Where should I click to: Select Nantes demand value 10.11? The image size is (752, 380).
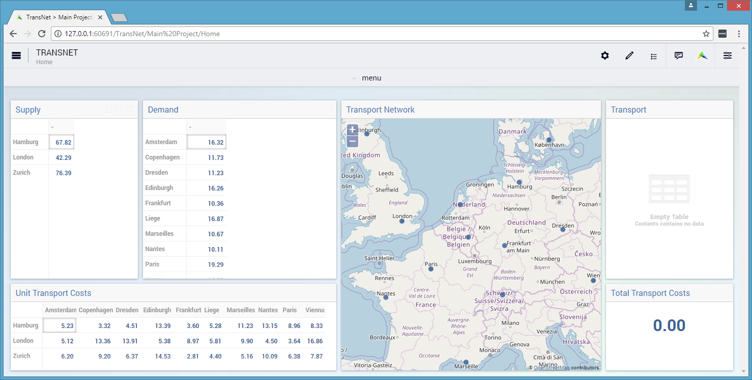tap(207, 249)
